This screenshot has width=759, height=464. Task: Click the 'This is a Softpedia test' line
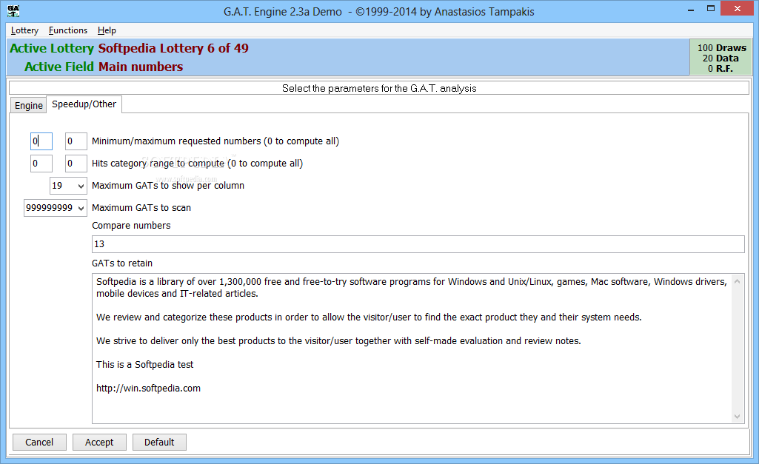point(144,364)
